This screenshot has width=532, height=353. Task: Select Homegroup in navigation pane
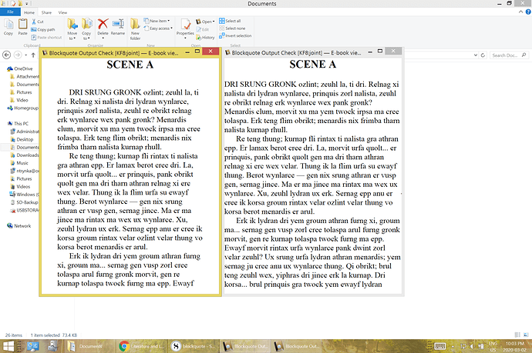click(x=22, y=108)
